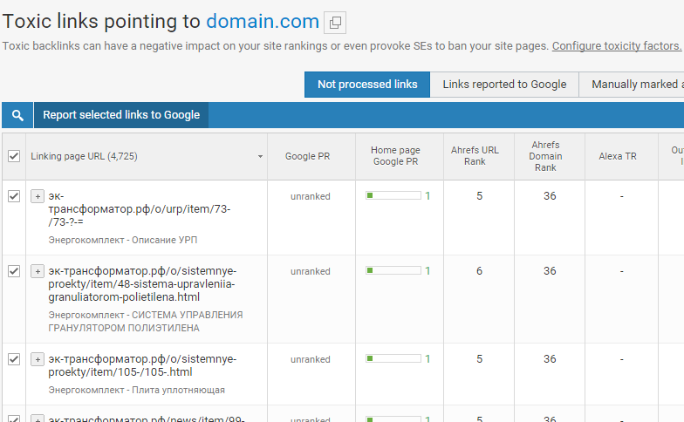
Task: Open the 48-sistema-upravleniia-granuliatorom URL
Action: coord(142,284)
